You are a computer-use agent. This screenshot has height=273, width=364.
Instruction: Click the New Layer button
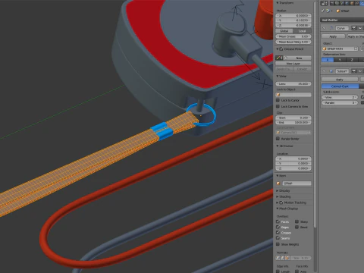tap(293, 64)
